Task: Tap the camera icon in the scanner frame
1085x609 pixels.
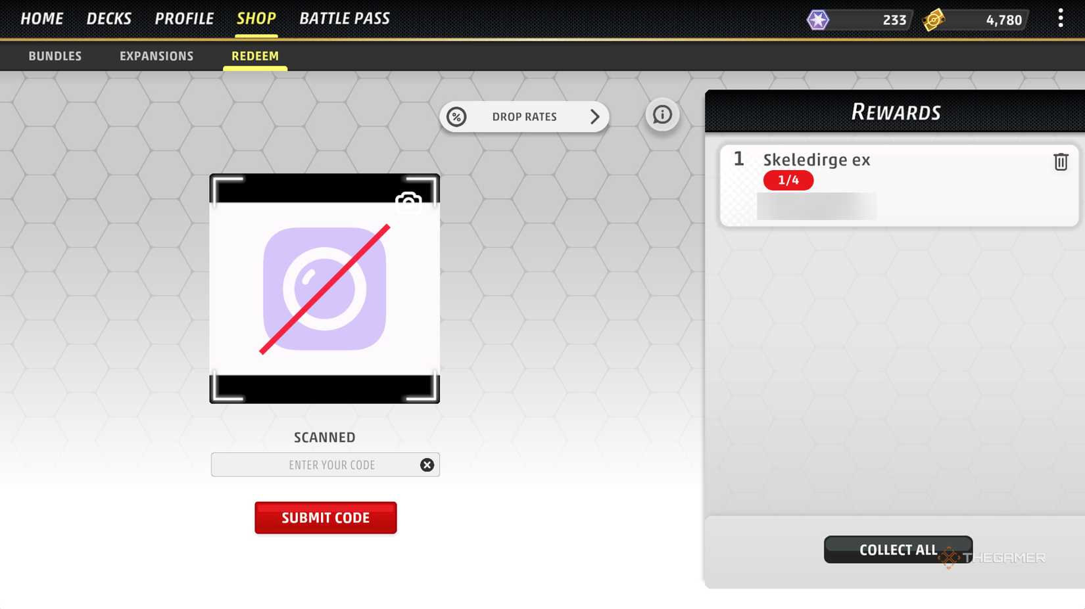Action: pyautogui.click(x=408, y=201)
